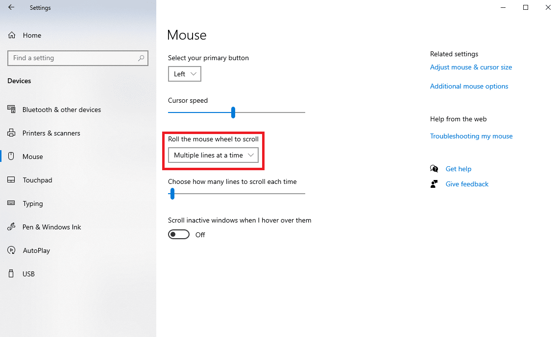Open Printers & scanners page

[x=51, y=133]
